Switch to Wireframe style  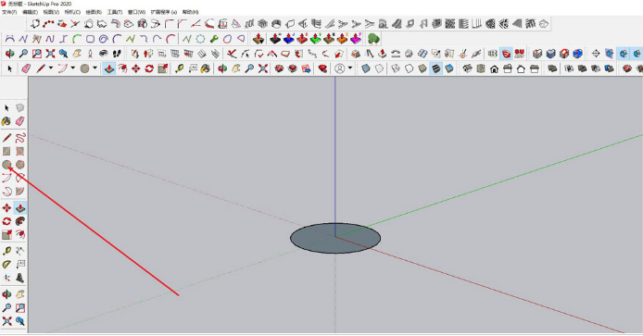[x=396, y=68]
